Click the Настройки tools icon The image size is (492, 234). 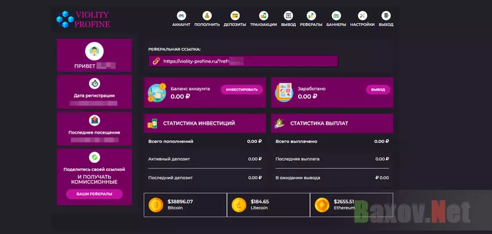[362, 15]
